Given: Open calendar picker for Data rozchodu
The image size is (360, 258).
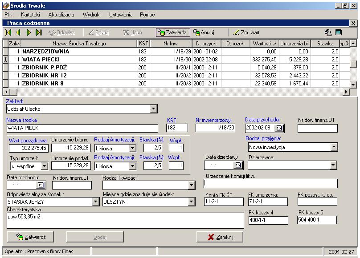Looking at the screenshot, I should point(41,185).
